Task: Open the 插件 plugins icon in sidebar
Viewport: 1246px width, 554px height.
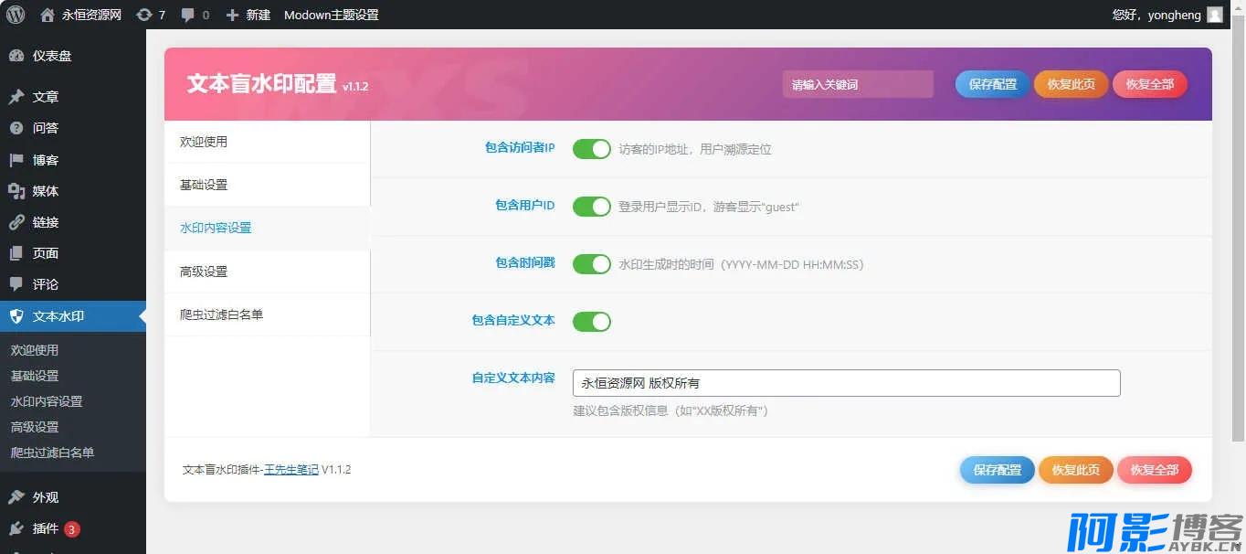Action: [x=16, y=528]
